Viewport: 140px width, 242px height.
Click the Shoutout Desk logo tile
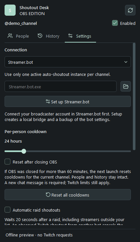pos(10,10)
